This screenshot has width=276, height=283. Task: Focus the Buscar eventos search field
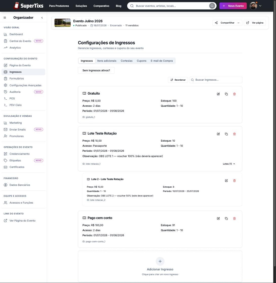coord(171,6)
